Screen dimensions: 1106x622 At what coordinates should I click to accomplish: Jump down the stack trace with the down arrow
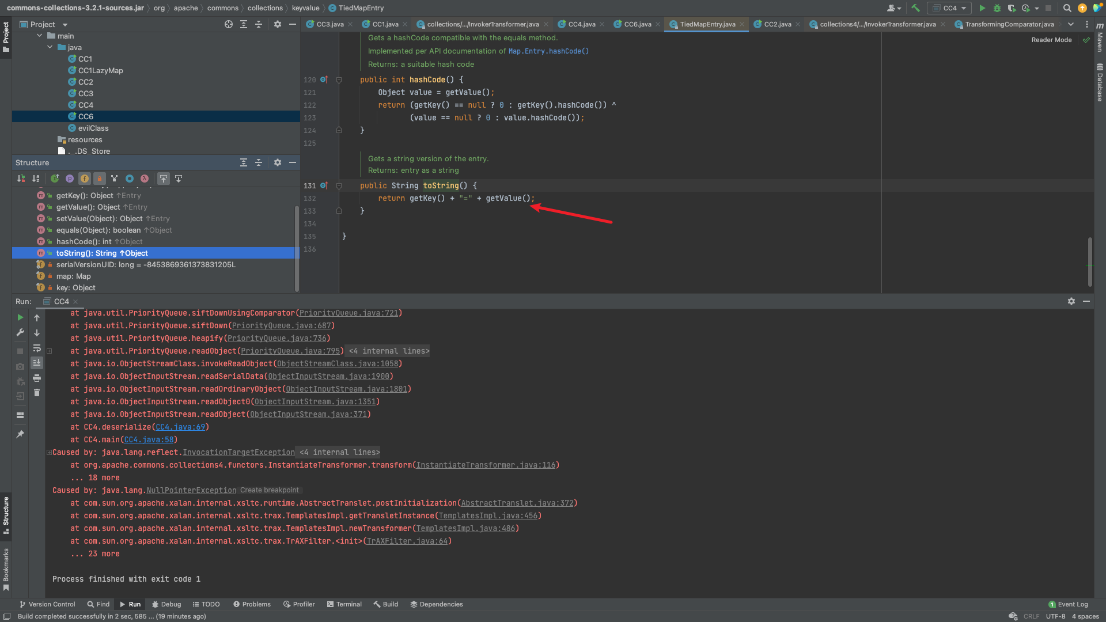tap(37, 332)
